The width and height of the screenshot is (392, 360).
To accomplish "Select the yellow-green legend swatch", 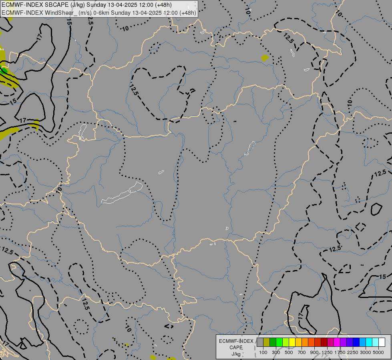I will pos(285,342).
